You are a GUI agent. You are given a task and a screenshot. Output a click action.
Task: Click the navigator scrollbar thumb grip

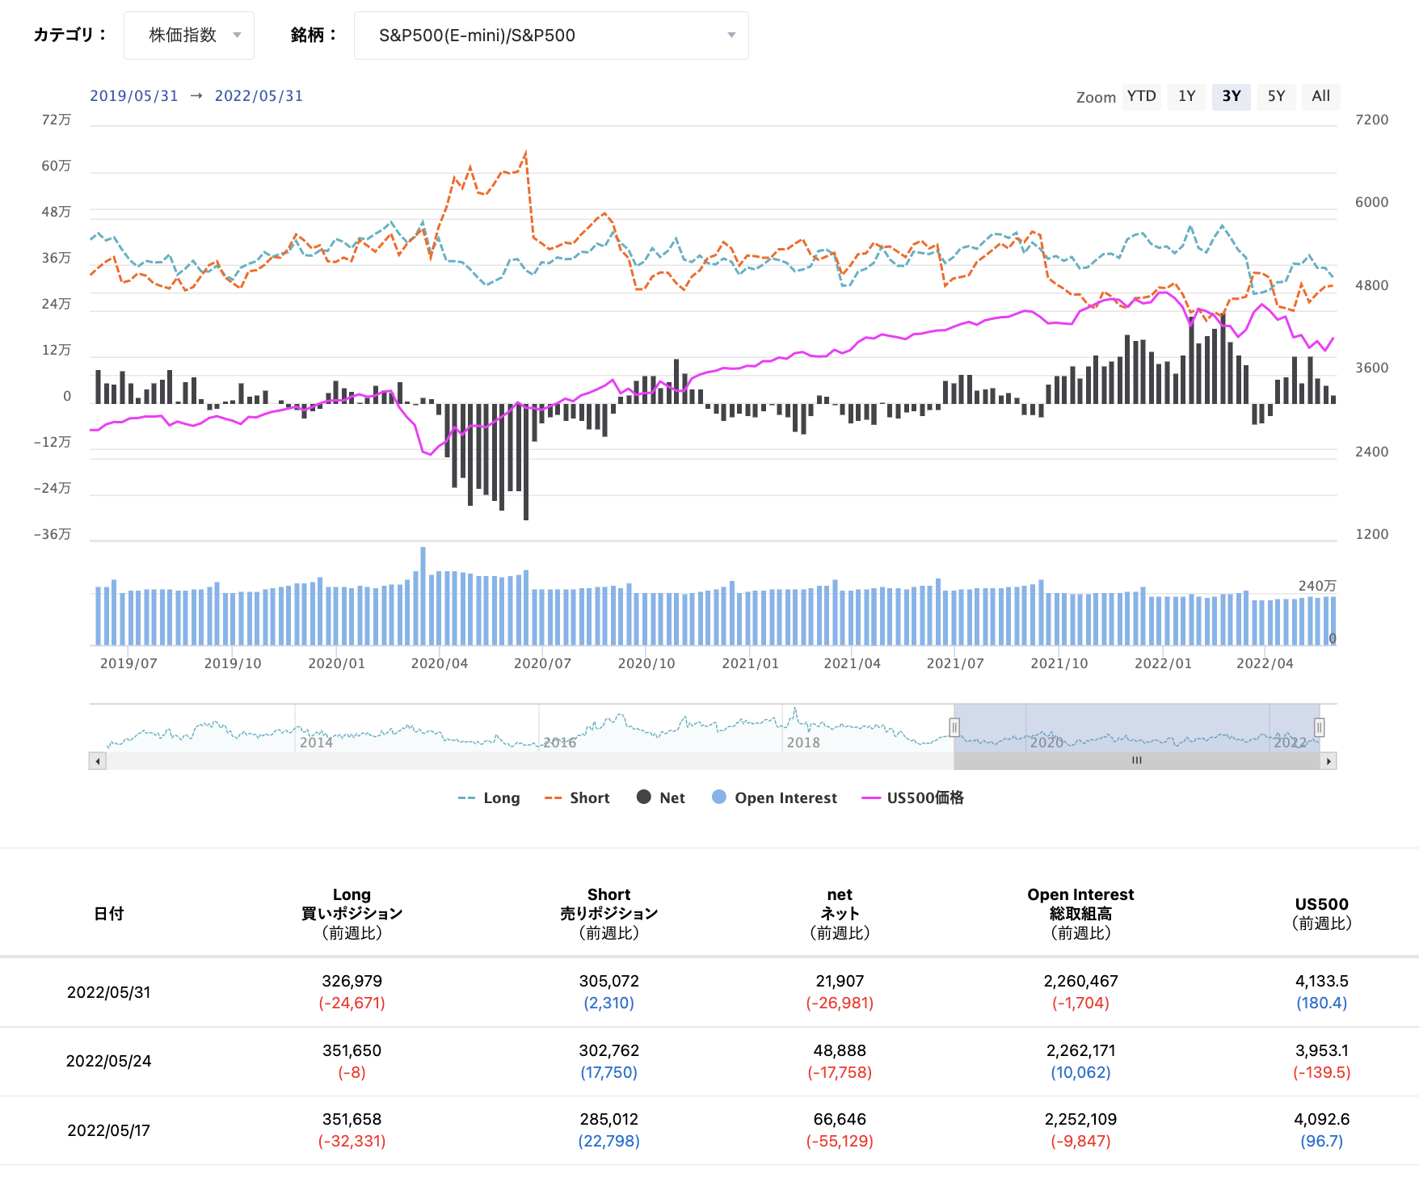(1137, 761)
